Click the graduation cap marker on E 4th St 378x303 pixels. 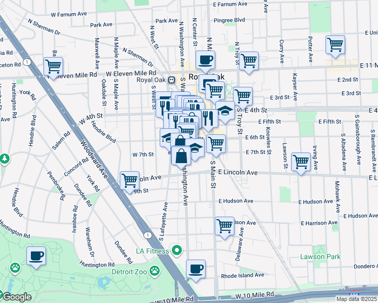click(x=225, y=111)
